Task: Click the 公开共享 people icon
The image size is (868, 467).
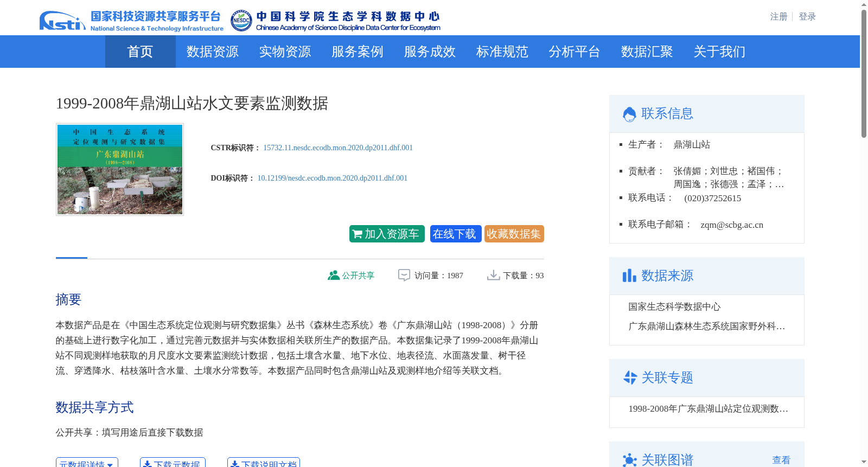Action: (334, 276)
